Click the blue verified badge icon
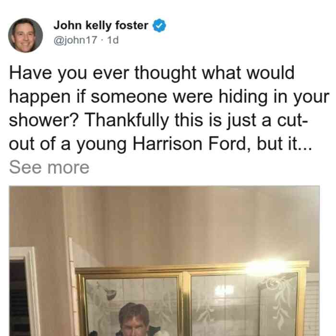The width and height of the screenshot is (336, 336). tap(159, 25)
